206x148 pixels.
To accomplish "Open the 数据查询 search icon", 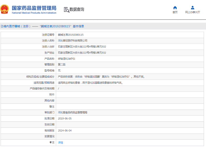I will (x=66, y=10).
